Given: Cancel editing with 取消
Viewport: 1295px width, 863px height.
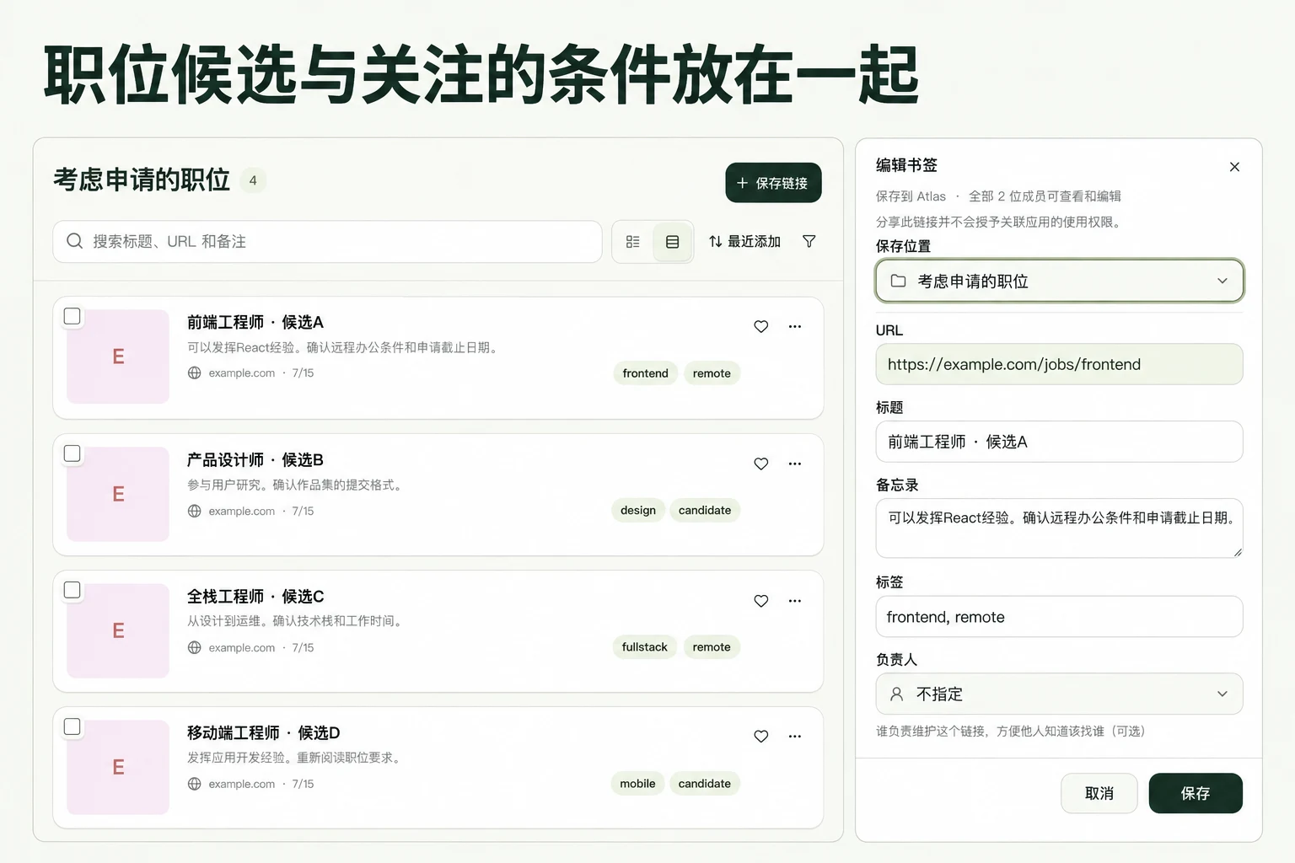Looking at the screenshot, I should coord(1099,793).
